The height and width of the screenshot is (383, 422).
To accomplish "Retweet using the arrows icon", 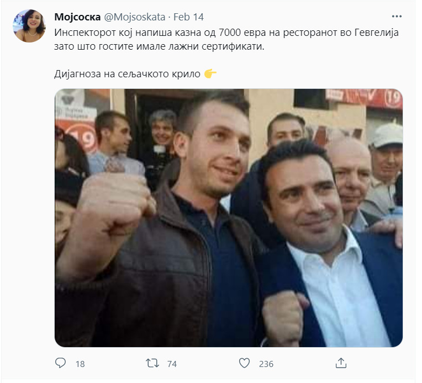I will pos(152,363).
